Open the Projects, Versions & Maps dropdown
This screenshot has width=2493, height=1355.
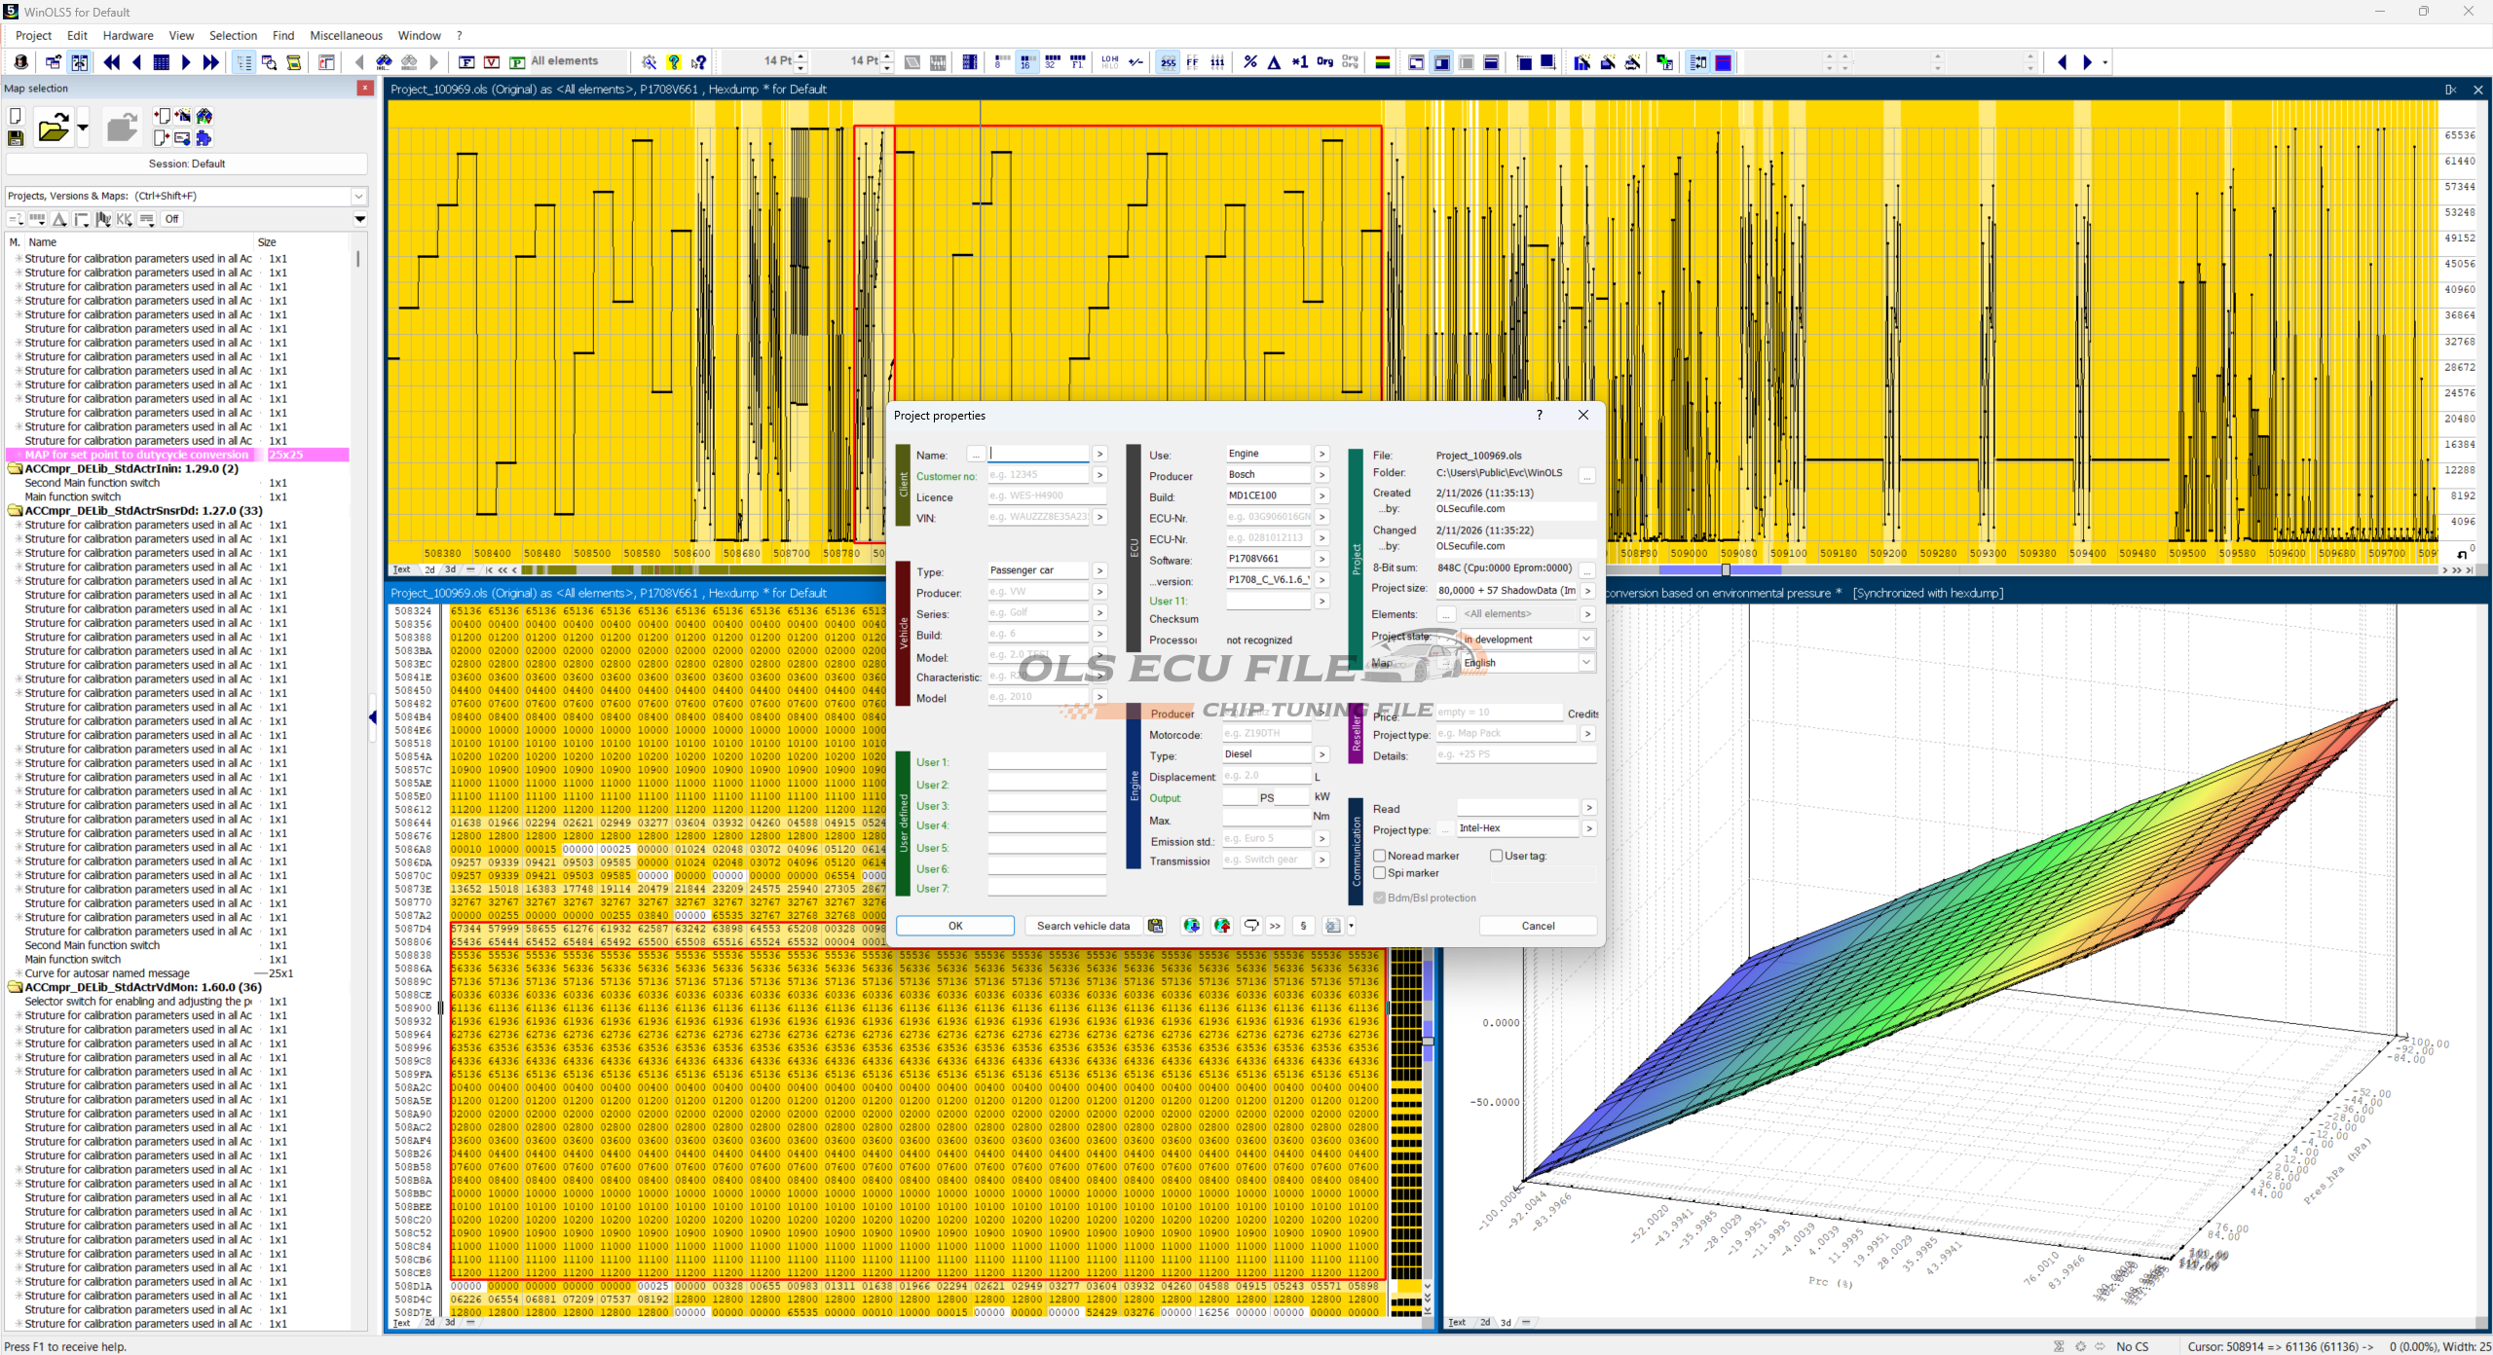357,196
